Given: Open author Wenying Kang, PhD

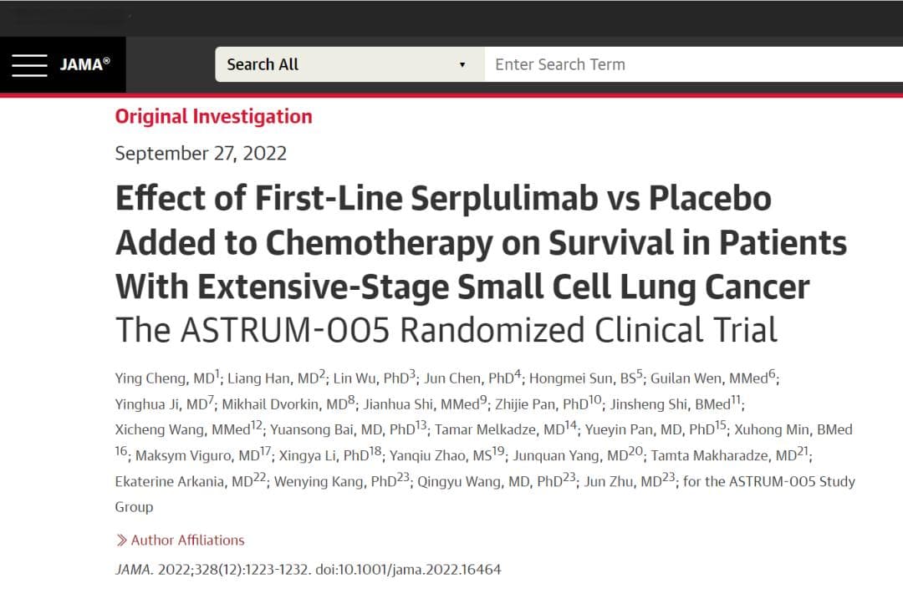Looking at the screenshot, I should (x=335, y=481).
